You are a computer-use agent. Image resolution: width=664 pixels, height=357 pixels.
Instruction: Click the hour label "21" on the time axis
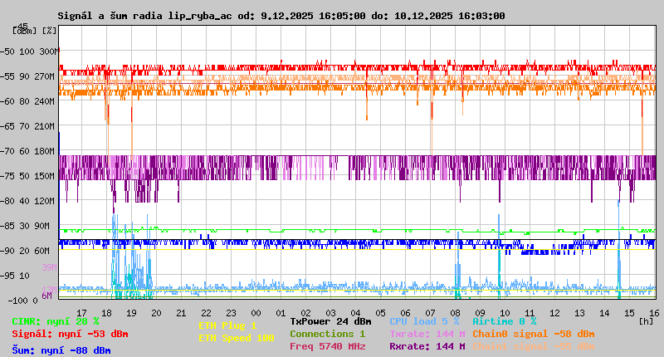(x=181, y=313)
